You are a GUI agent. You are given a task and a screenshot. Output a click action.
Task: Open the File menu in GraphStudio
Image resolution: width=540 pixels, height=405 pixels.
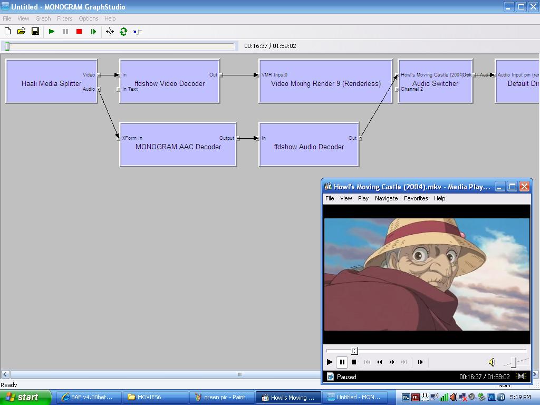7,18
